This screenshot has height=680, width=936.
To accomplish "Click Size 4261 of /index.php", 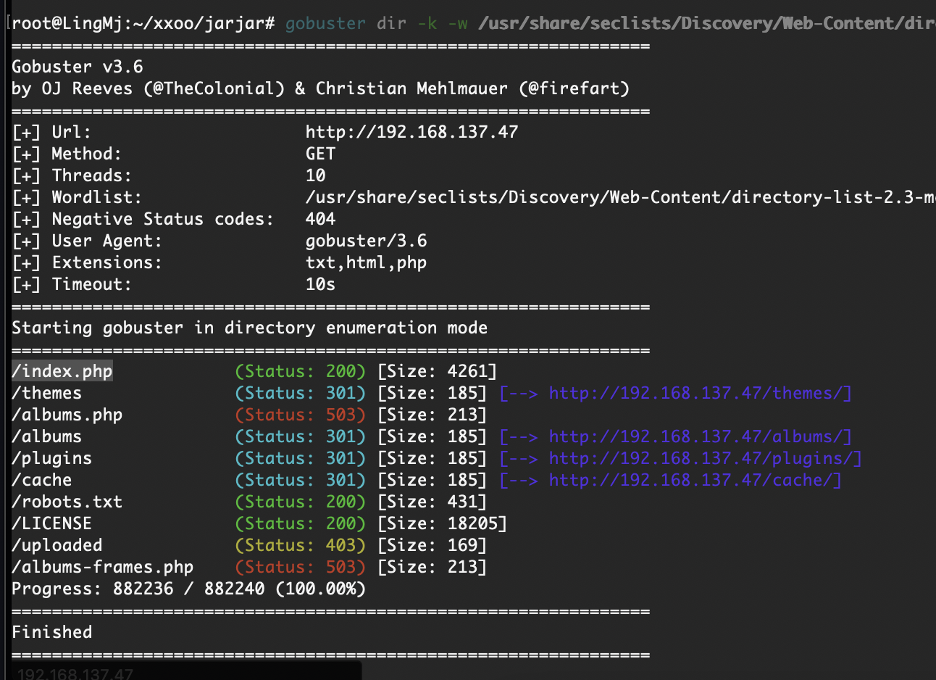I will coord(438,371).
